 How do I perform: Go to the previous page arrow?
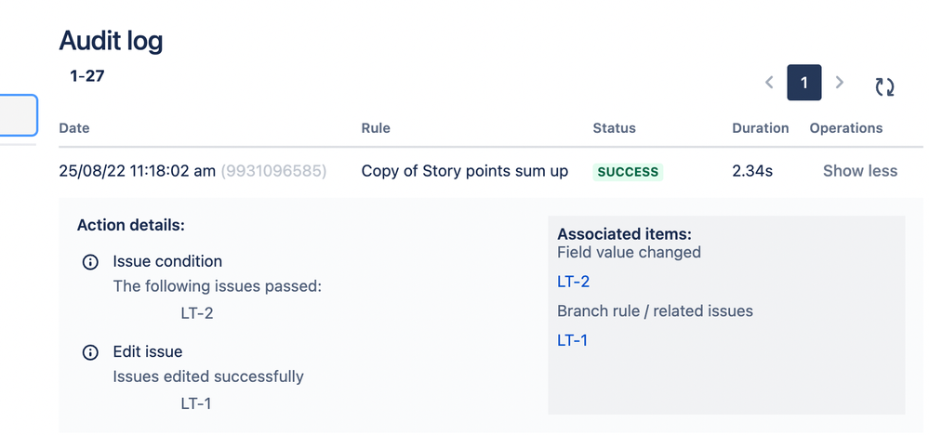click(769, 83)
